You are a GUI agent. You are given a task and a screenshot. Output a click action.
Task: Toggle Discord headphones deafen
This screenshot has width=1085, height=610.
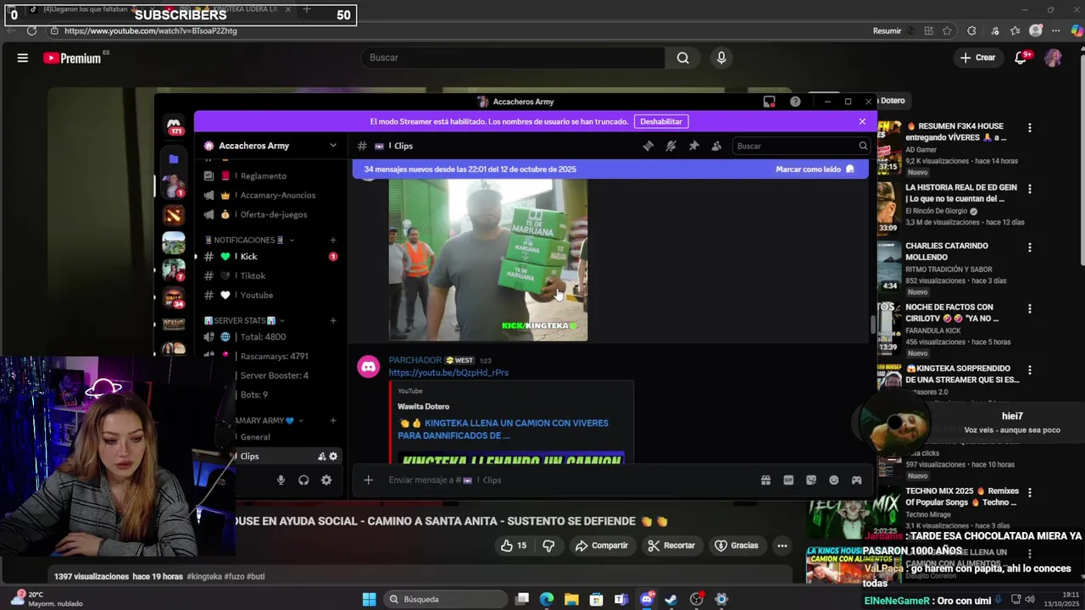(x=303, y=480)
